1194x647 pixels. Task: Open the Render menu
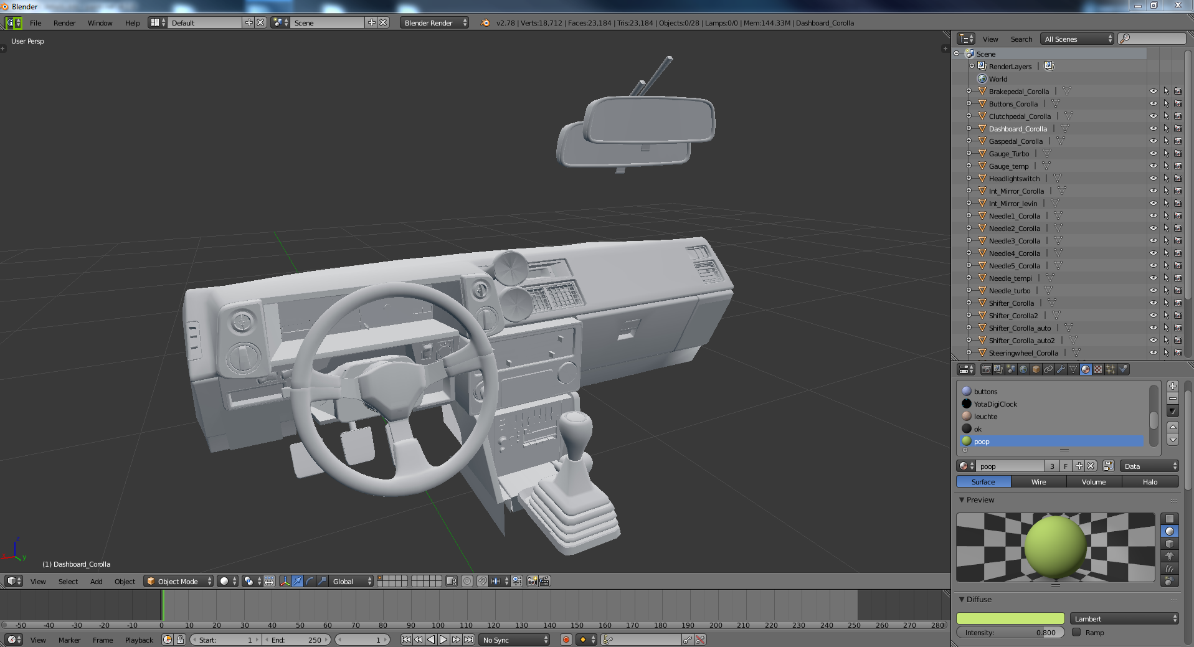[x=64, y=23]
